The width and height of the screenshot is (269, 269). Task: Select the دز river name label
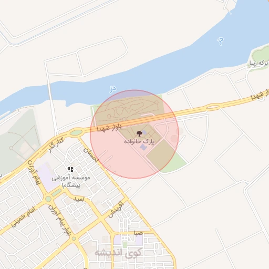pyautogui.click(x=113, y=89)
